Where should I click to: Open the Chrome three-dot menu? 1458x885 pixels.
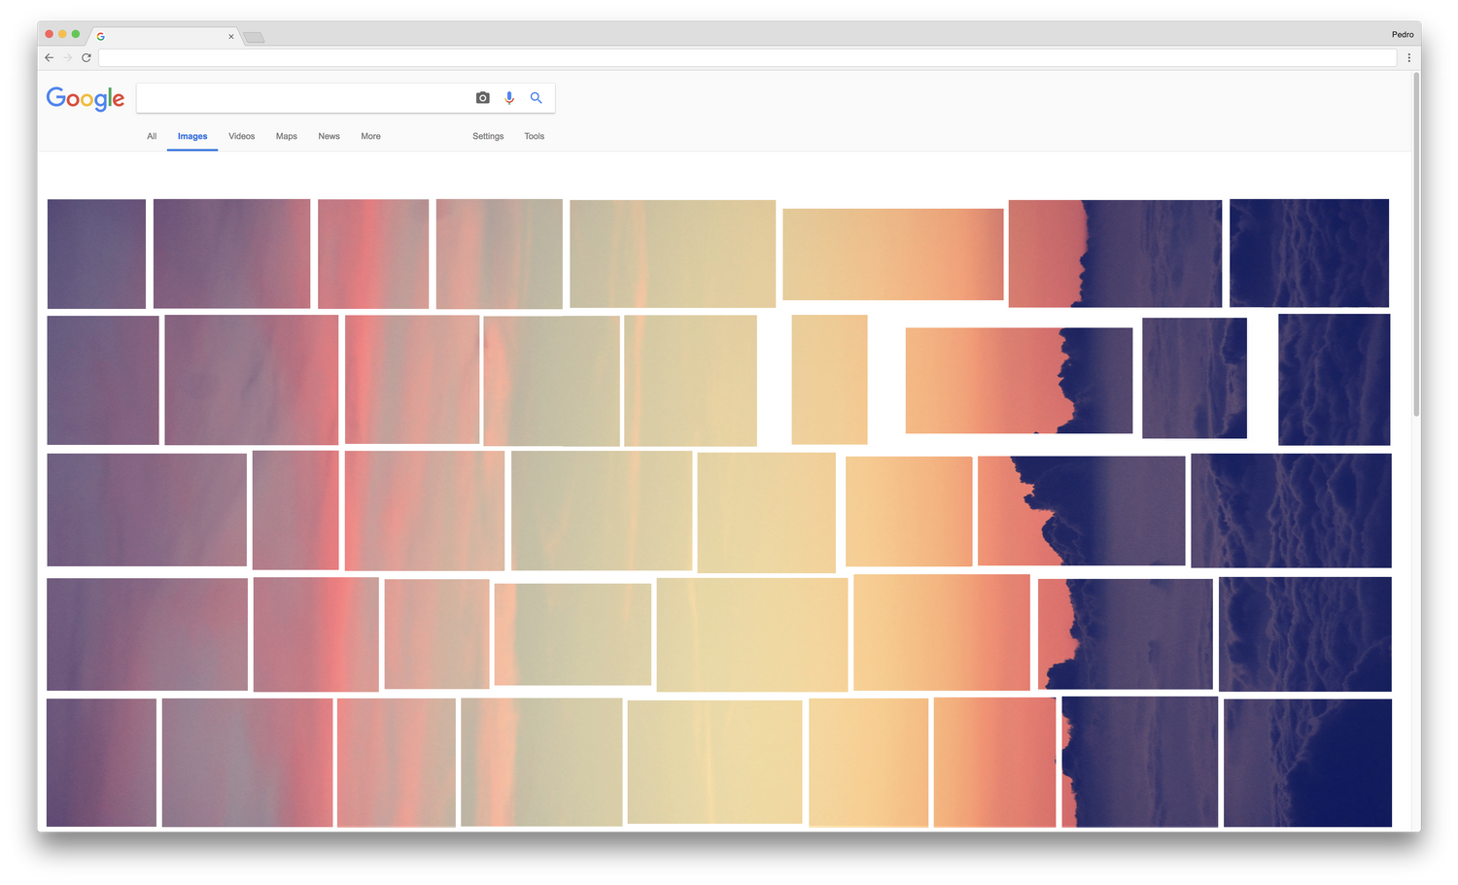coord(1408,58)
